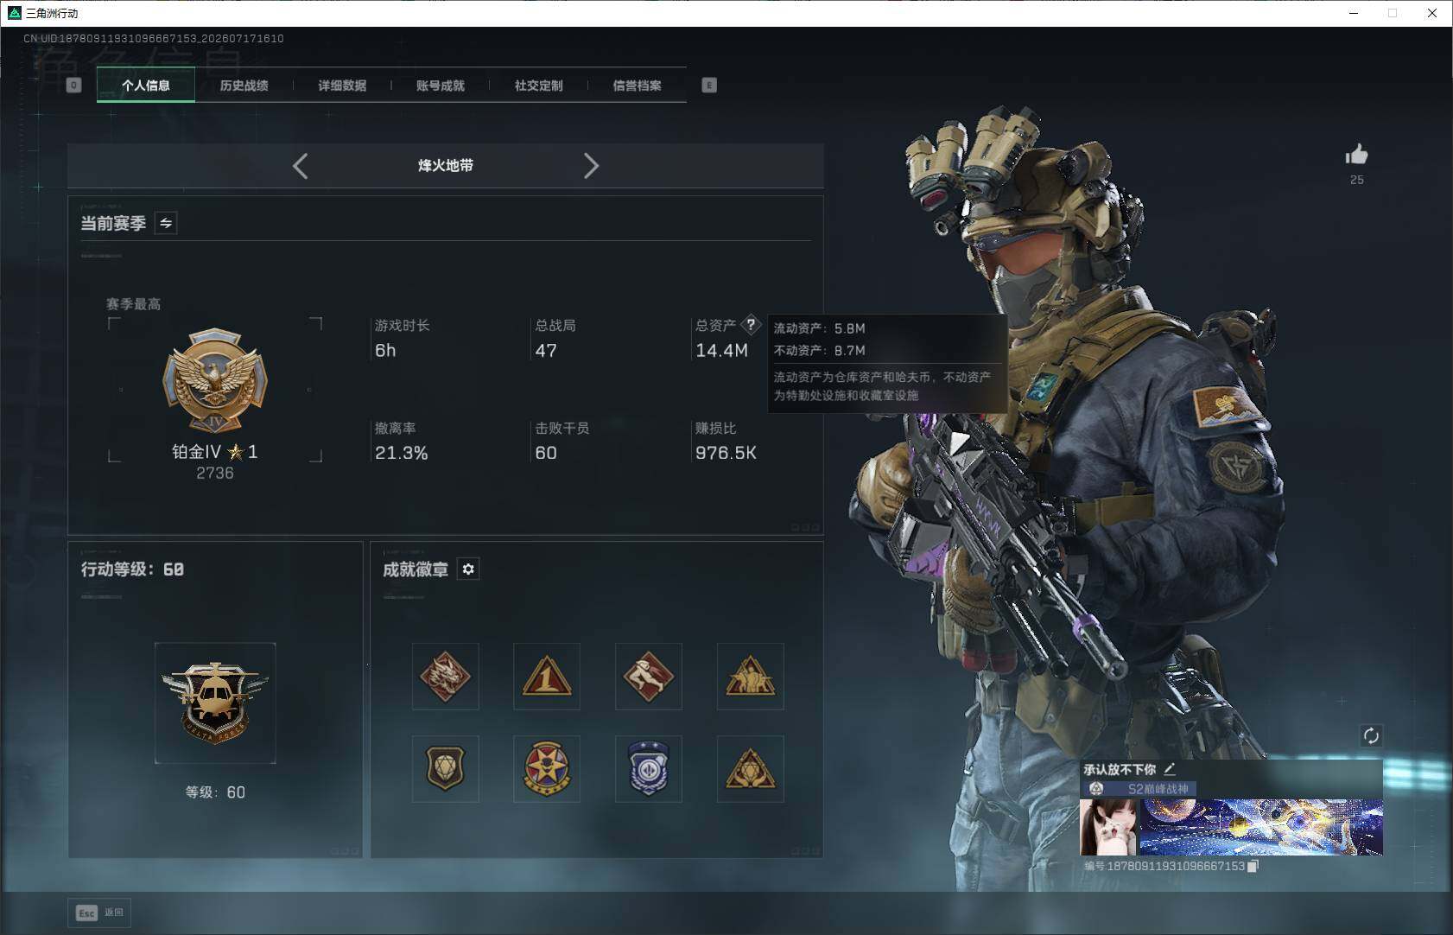This screenshot has width=1453, height=935.
Task: Click the 铂金IV rank badge emblem
Action: point(215,381)
